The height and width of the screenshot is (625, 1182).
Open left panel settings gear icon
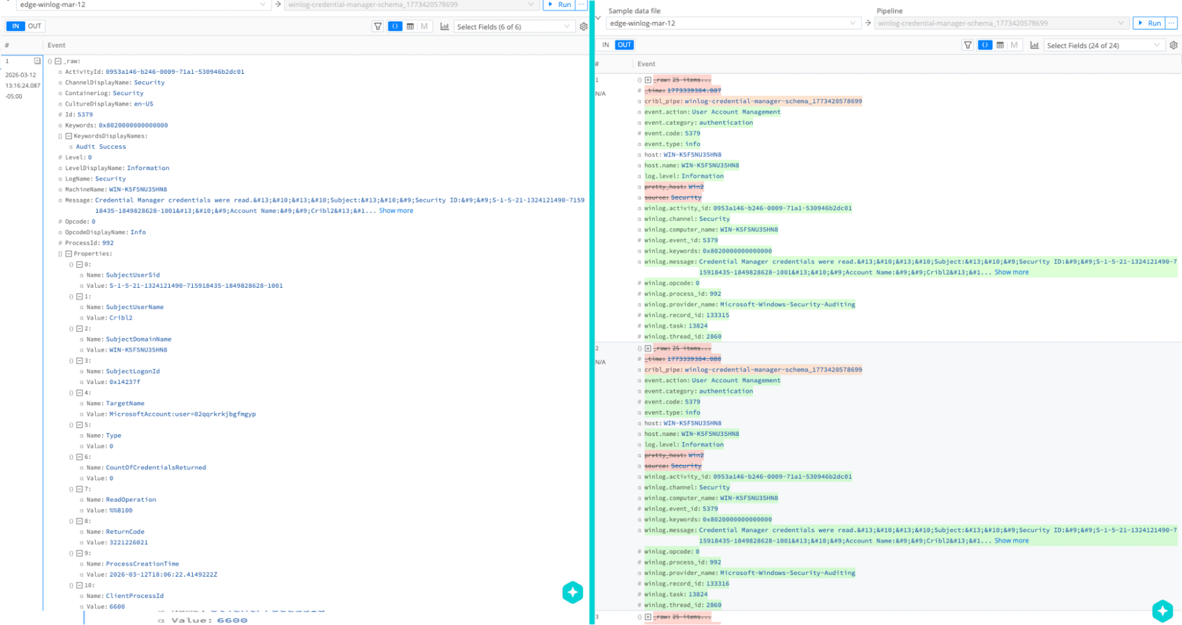584,26
